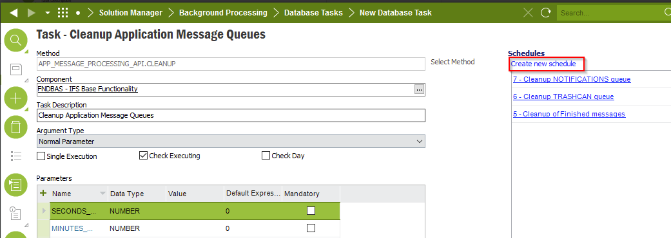Click the green document list sidebar button
Viewport: 671px width, 238px height.
(16, 185)
